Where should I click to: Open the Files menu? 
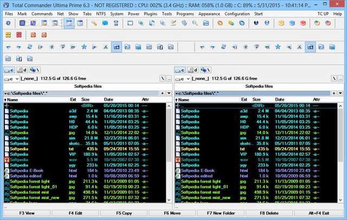coord(9,14)
